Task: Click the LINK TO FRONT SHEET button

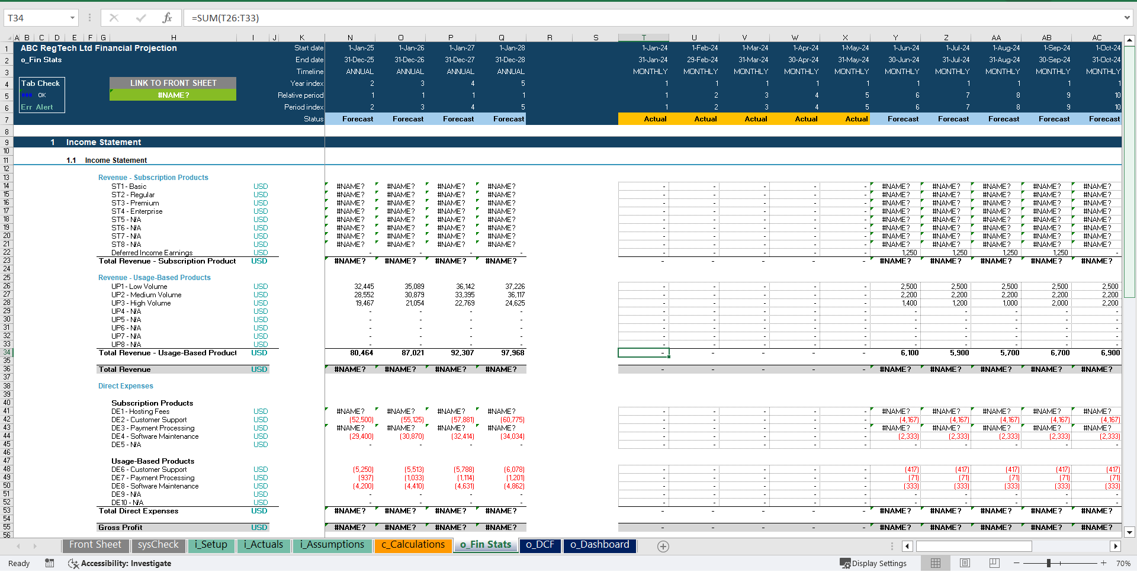Action: point(173,83)
